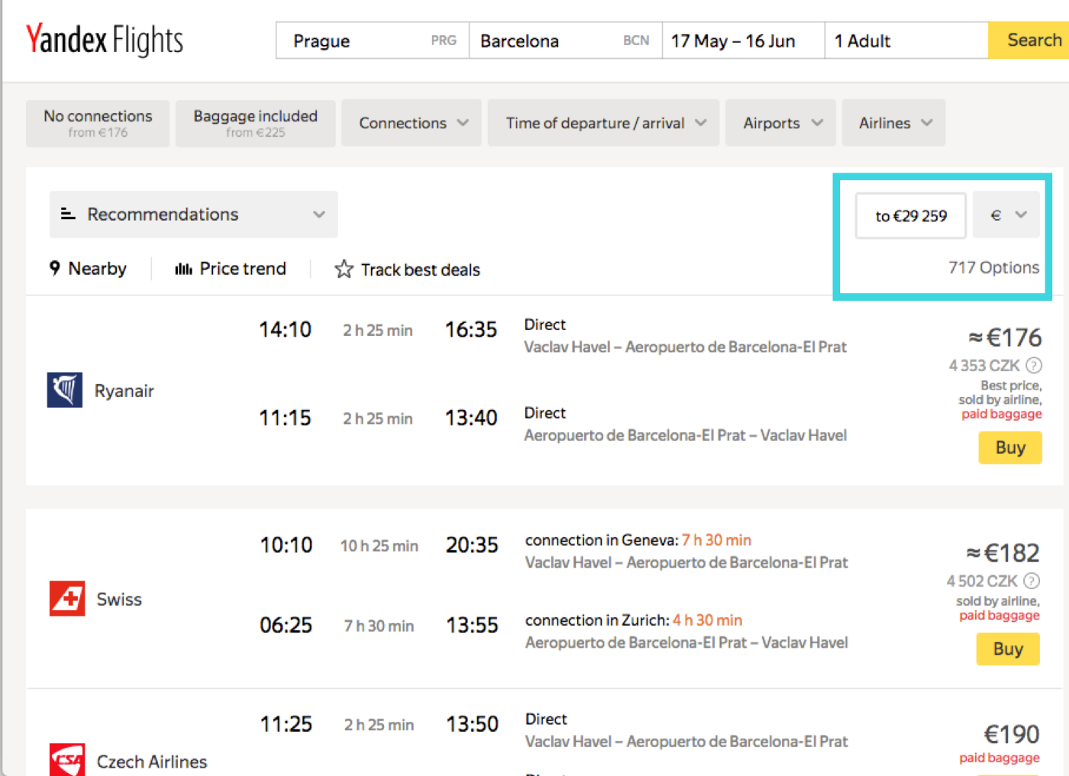Click the Prague departure city field
Screen dimensions: 1069x776
point(373,40)
